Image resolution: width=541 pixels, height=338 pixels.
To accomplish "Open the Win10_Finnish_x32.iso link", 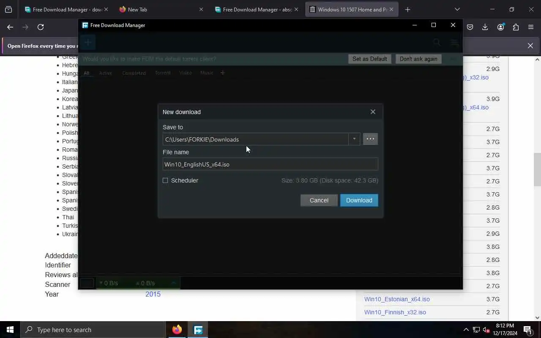I will (x=395, y=312).
